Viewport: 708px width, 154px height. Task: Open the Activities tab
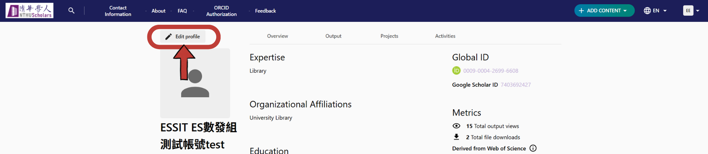(445, 36)
